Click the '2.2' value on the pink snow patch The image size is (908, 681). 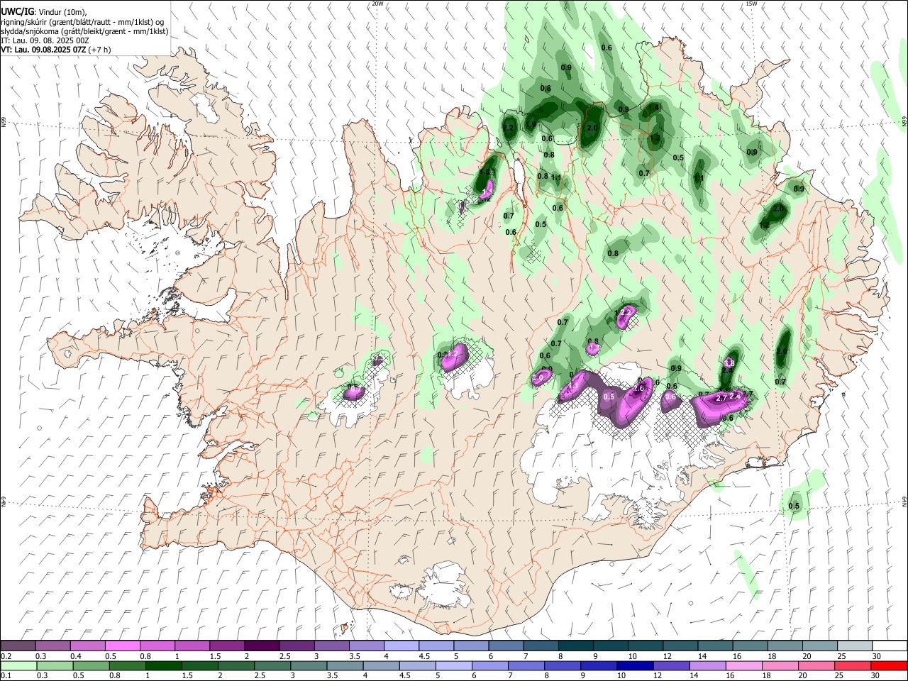[625, 312]
